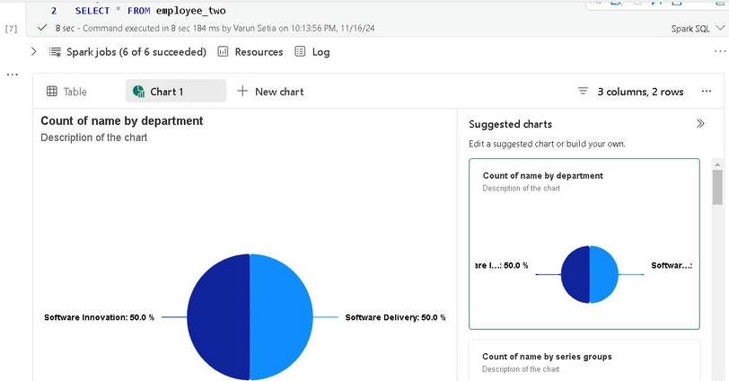
Task: Click the Software Innovation pie slice
Action: point(218,317)
